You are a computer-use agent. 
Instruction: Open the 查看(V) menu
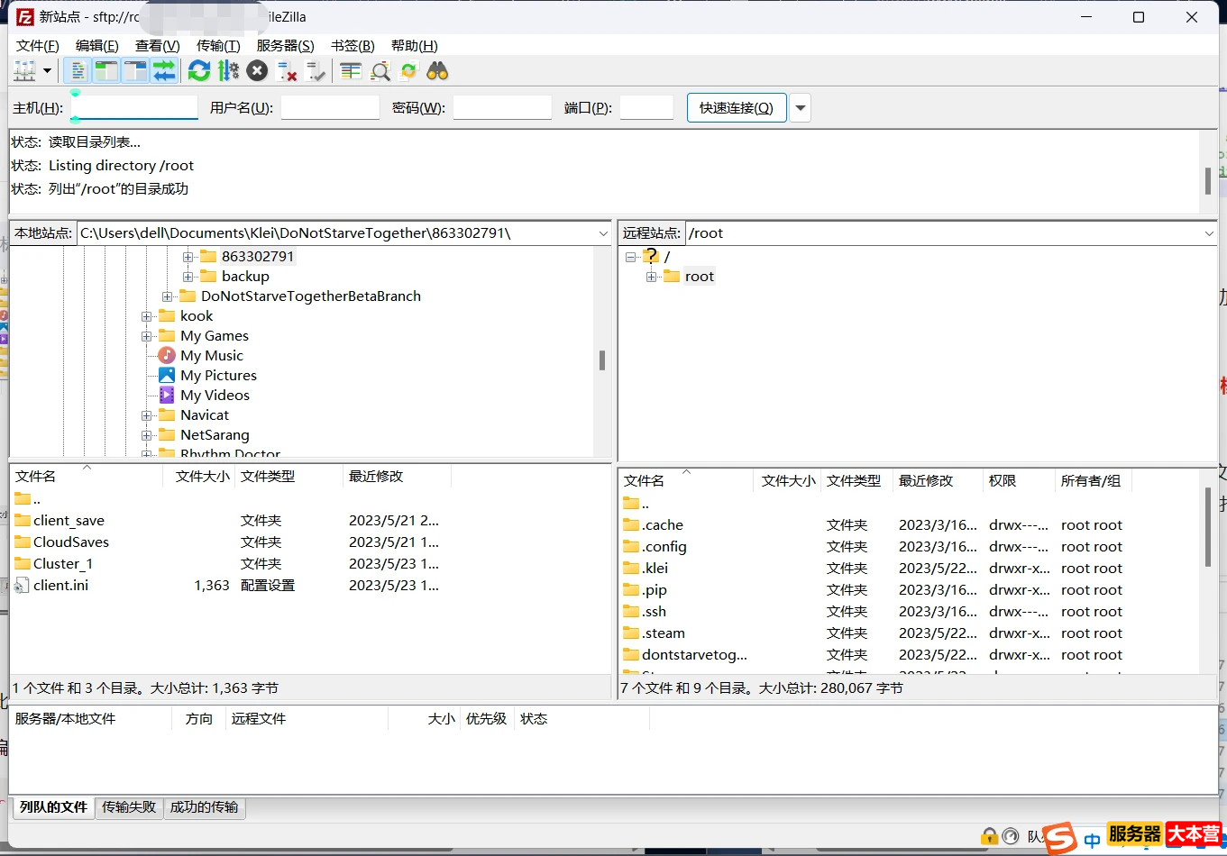tap(157, 45)
